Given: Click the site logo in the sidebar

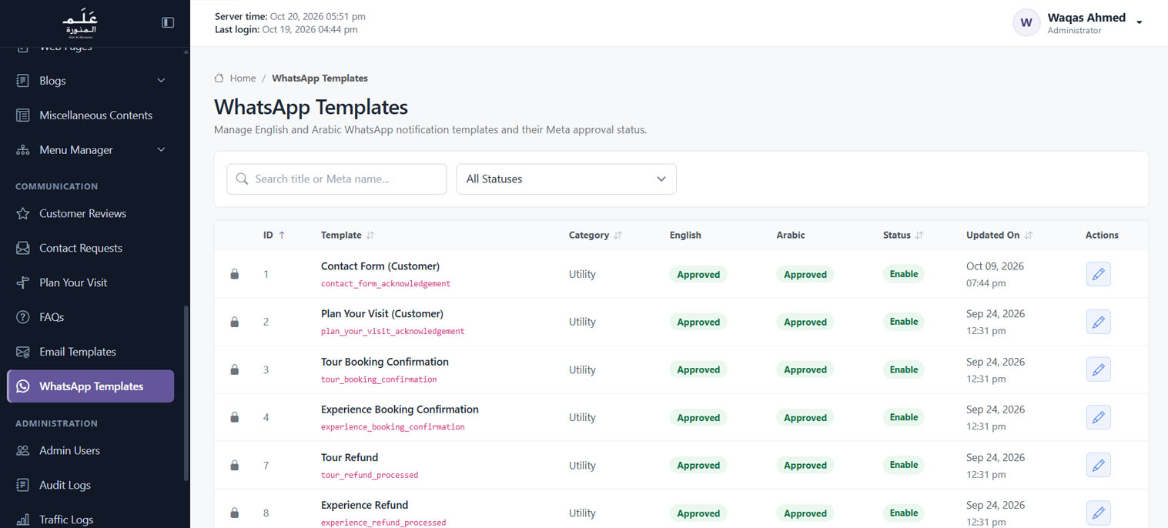Looking at the screenshot, I should pos(80,22).
